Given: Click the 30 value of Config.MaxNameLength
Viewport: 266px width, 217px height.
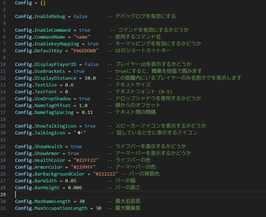Looking at the screenshot, I should click(x=82, y=201).
